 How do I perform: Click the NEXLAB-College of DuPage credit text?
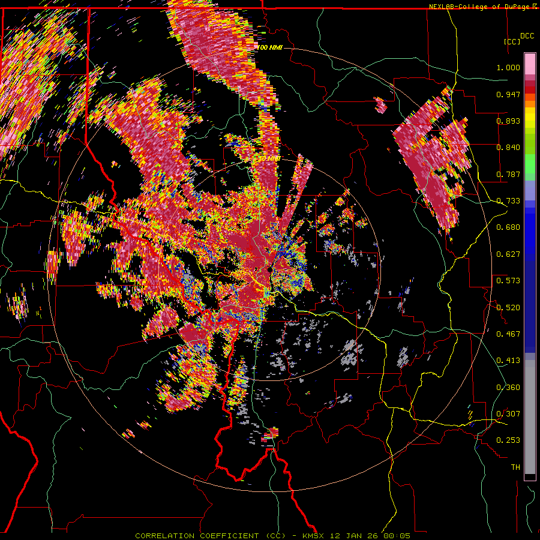point(480,7)
